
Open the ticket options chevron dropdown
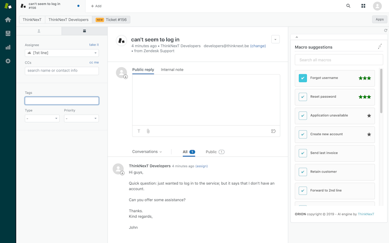click(x=275, y=39)
